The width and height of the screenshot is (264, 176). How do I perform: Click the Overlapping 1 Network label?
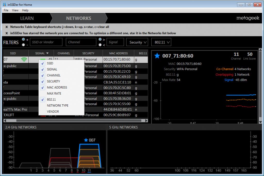tap(233, 74)
